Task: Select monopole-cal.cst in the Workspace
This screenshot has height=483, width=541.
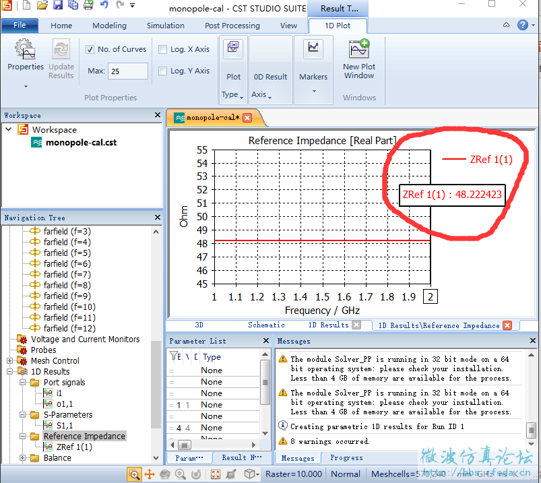Action: tap(81, 143)
